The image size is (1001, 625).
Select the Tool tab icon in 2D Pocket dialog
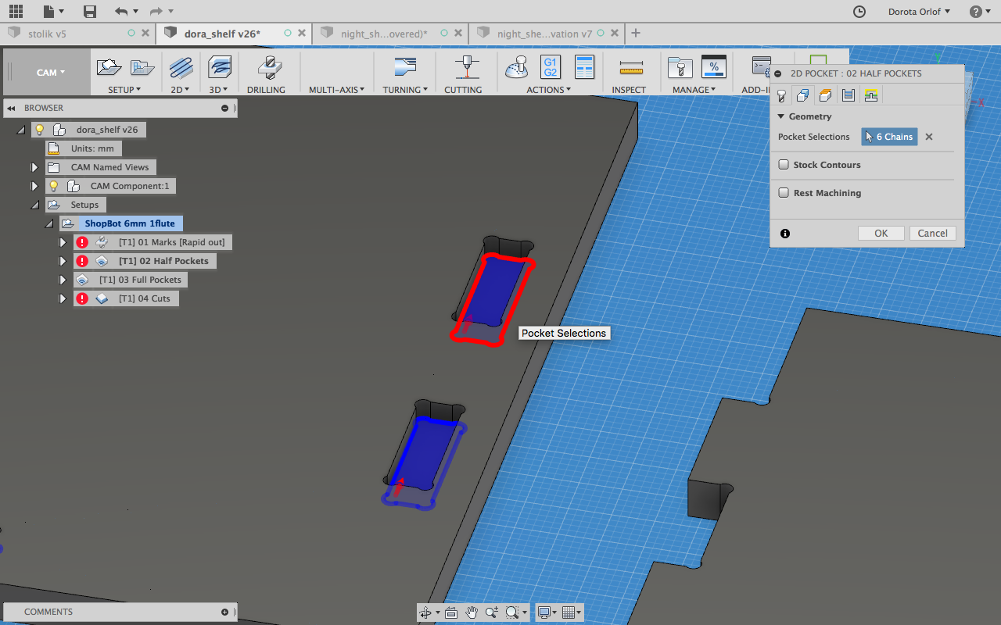[x=780, y=95]
